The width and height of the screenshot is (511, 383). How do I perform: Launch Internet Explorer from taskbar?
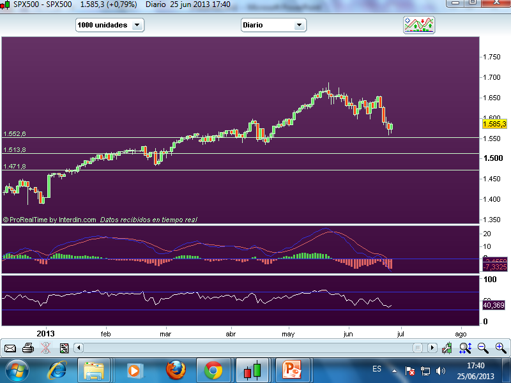coord(57,371)
